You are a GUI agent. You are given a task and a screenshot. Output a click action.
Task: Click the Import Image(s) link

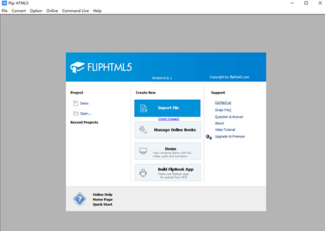click(169, 119)
